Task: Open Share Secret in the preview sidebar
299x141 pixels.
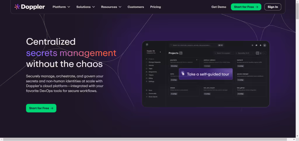Action: [x=152, y=97]
